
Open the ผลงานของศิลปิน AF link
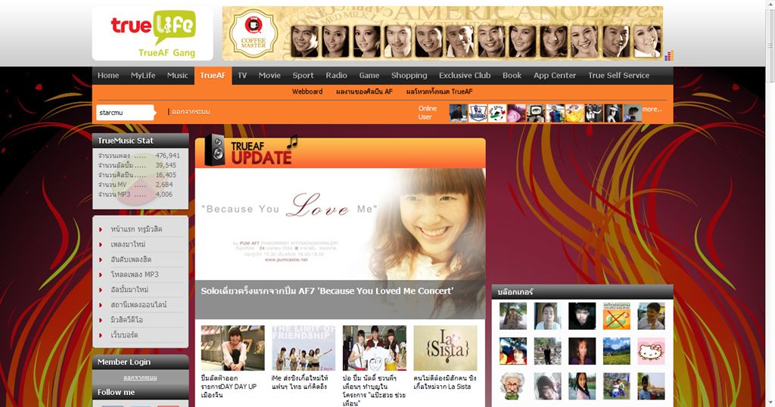[x=364, y=92]
